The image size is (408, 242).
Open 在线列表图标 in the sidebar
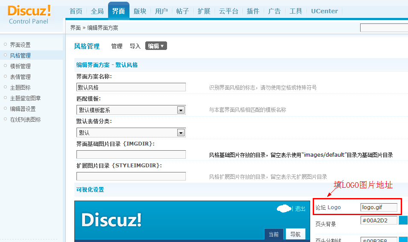26,120
